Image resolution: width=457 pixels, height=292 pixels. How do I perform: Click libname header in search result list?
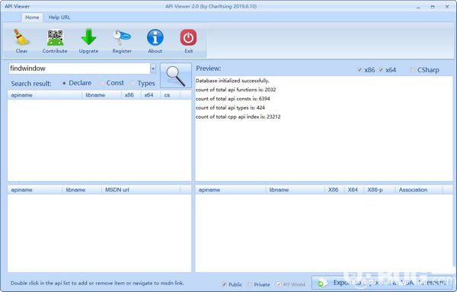point(101,95)
